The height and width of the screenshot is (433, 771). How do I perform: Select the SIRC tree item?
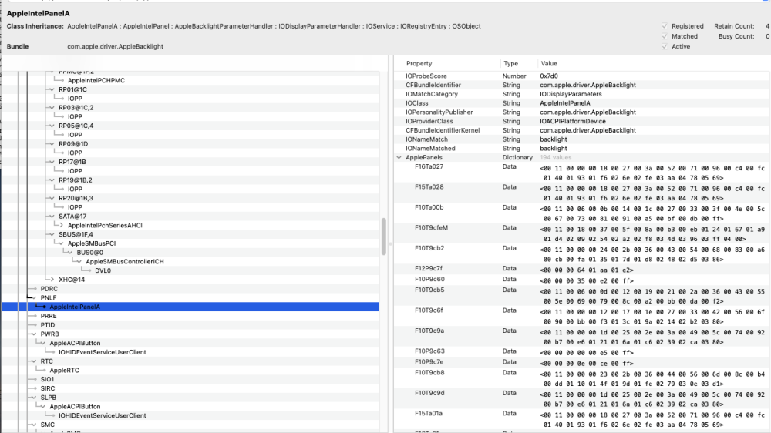point(48,388)
